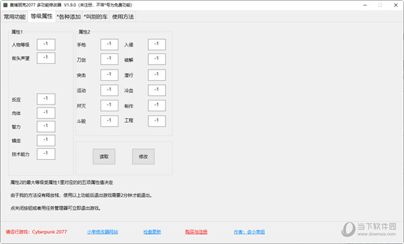Click the 入侵 value field
Screen dimensions: 404x244
click(157, 44)
